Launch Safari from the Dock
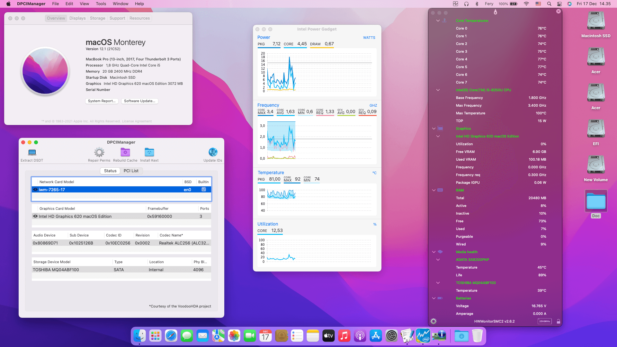617x347 pixels. tap(171, 336)
